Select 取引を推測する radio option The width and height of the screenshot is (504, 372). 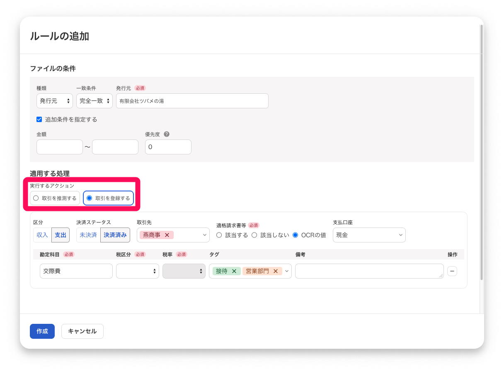pos(55,198)
